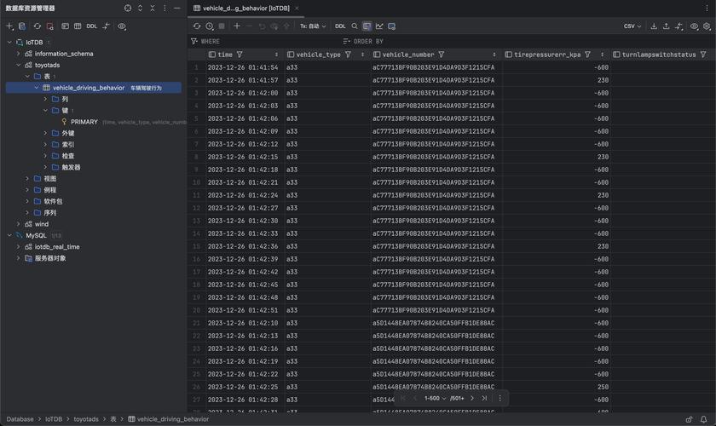Viewport: 716px width, 426px height.
Task: Click the toyotads breadcrumb in status bar
Action: [x=86, y=419]
